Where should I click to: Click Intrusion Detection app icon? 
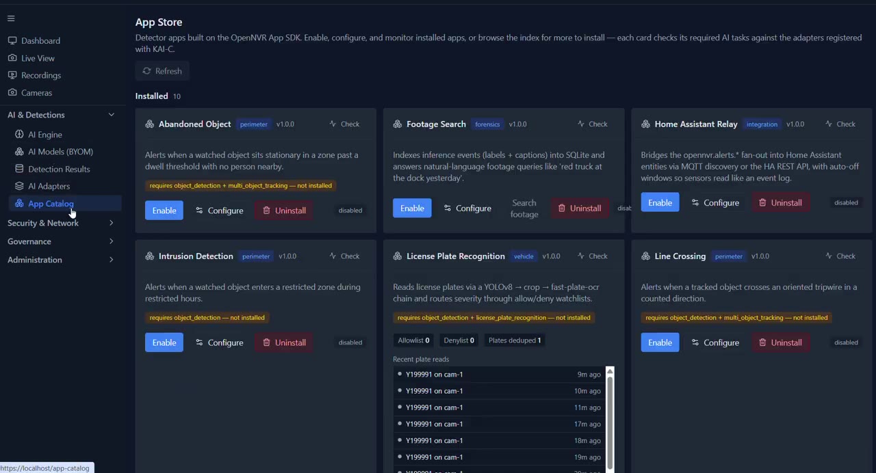[149, 256]
